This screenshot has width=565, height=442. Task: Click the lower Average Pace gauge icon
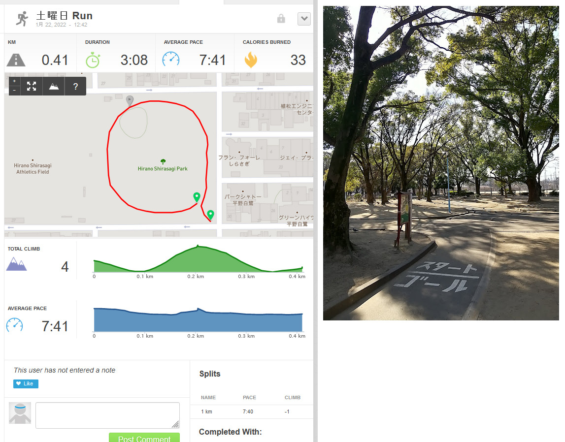(14, 325)
